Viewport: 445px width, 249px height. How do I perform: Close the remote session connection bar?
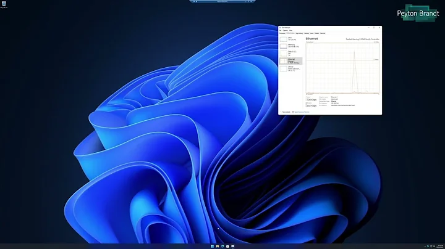pos(251,1)
